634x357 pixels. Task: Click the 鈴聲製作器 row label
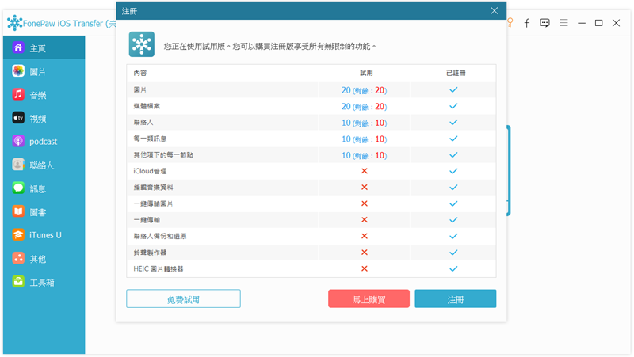150,253
